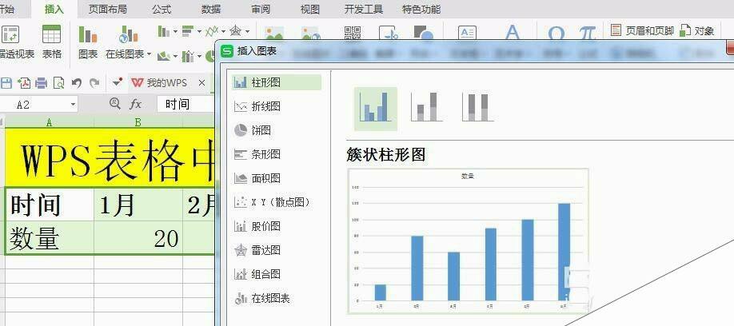Click the Print icon in quick toolbar
This screenshot has height=326, width=734.
pos(42,83)
